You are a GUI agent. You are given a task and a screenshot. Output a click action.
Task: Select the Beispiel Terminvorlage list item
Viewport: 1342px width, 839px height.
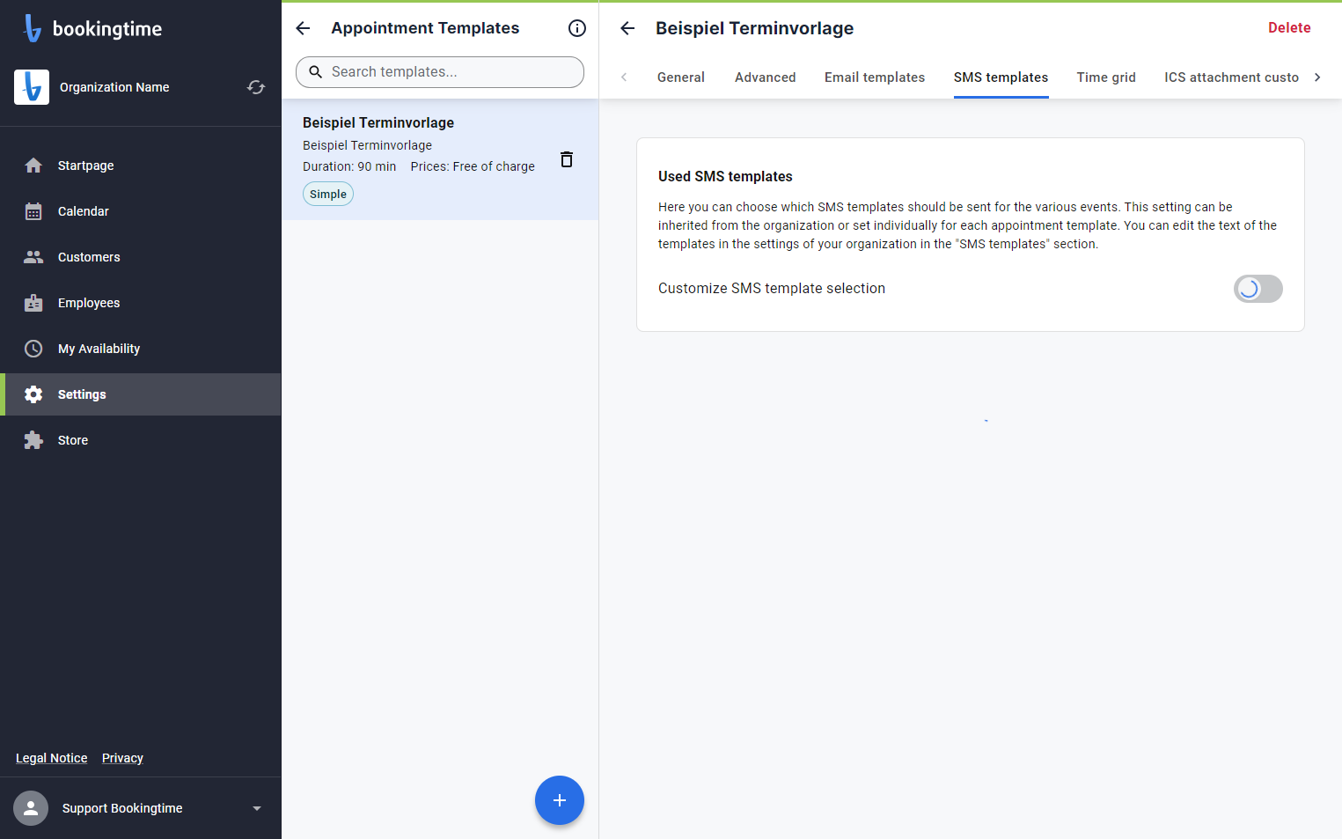tap(440, 159)
